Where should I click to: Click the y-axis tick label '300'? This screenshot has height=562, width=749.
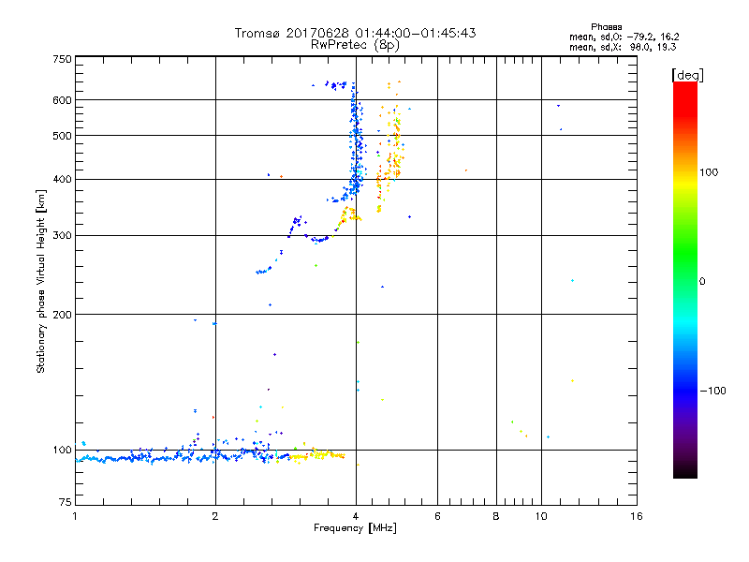[63, 236]
